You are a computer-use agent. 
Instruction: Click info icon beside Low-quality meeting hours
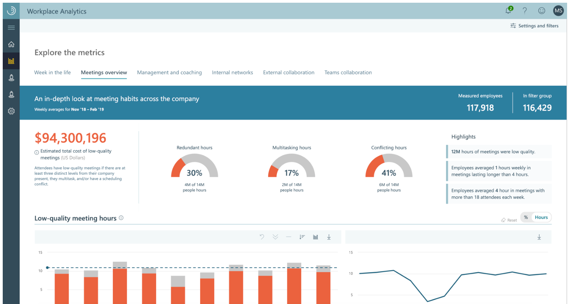tap(121, 218)
